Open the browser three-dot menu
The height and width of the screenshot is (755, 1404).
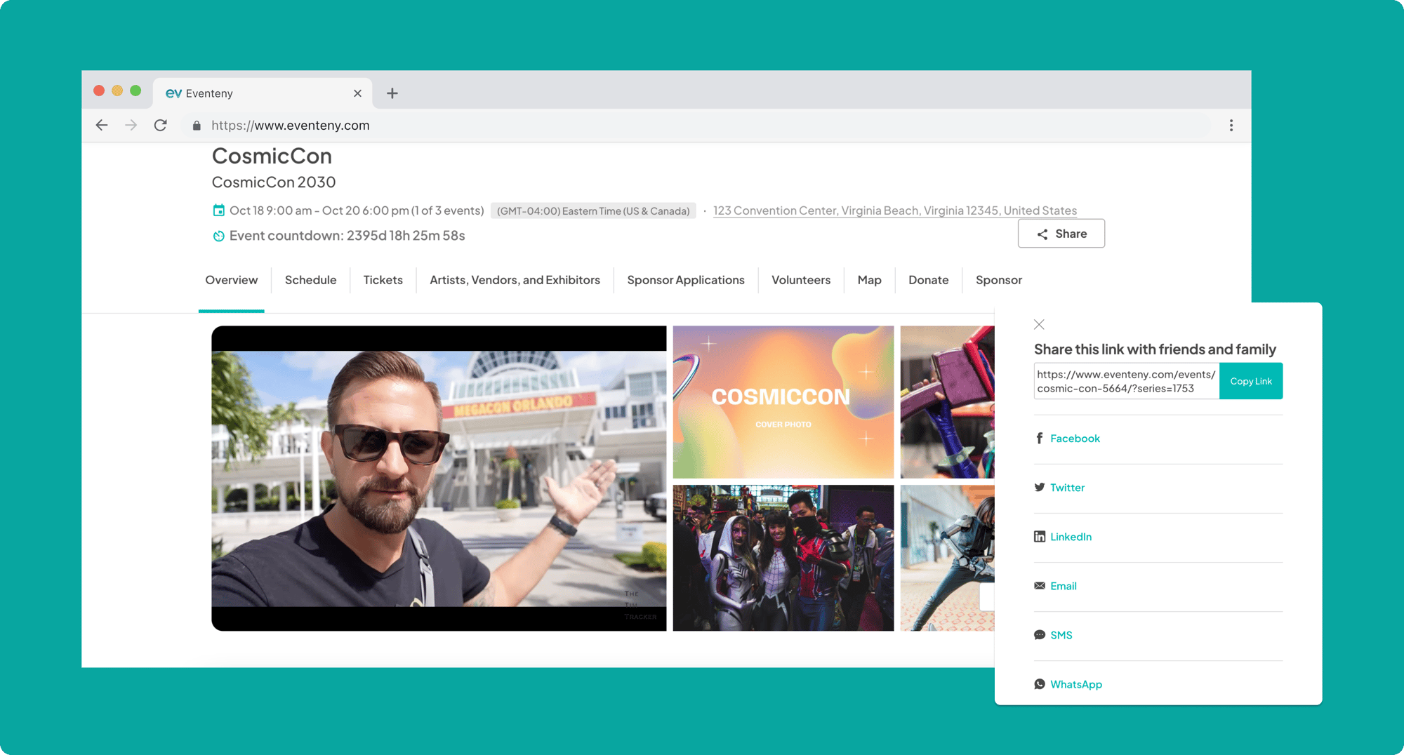(1231, 125)
